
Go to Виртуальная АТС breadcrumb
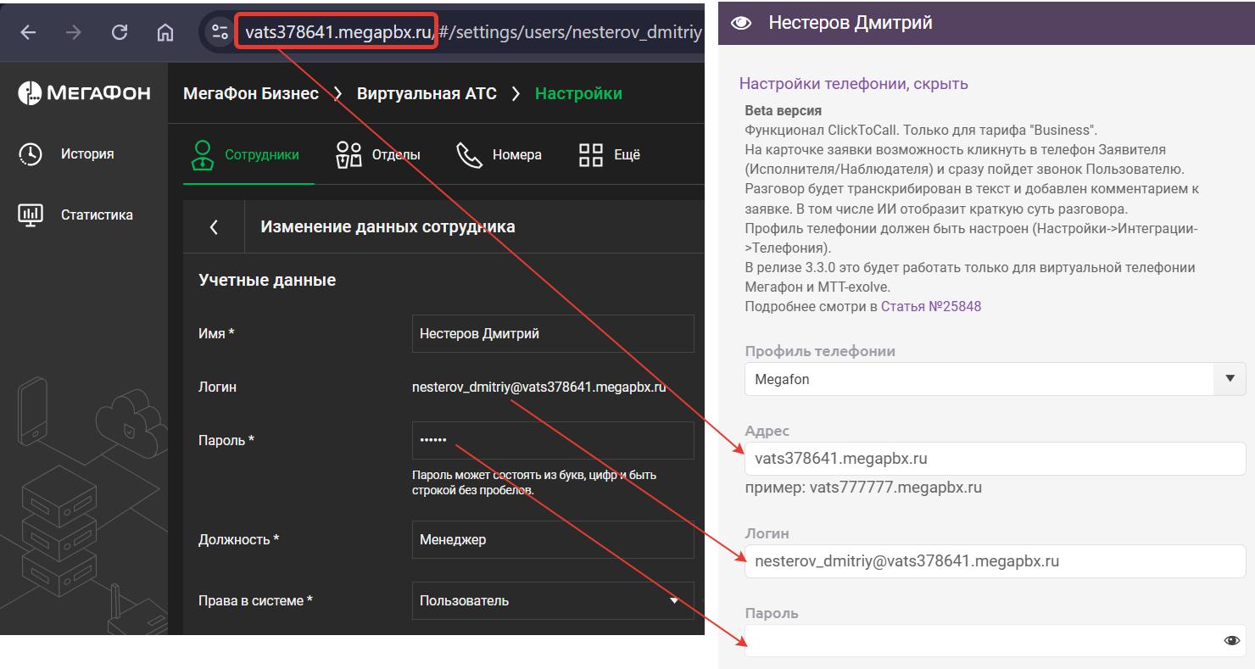[x=427, y=93]
